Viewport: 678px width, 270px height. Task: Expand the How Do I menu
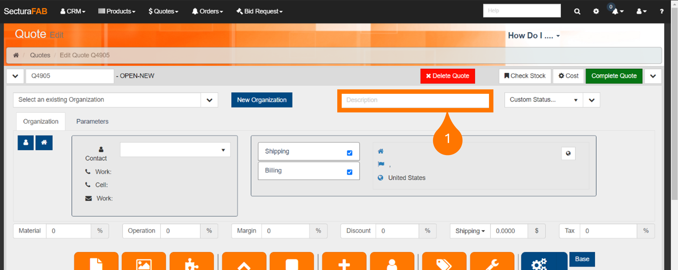(x=534, y=36)
